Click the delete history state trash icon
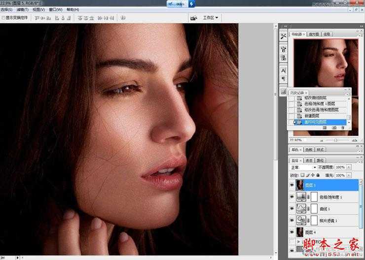The width and height of the screenshot is (365, 260). coord(343,128)
